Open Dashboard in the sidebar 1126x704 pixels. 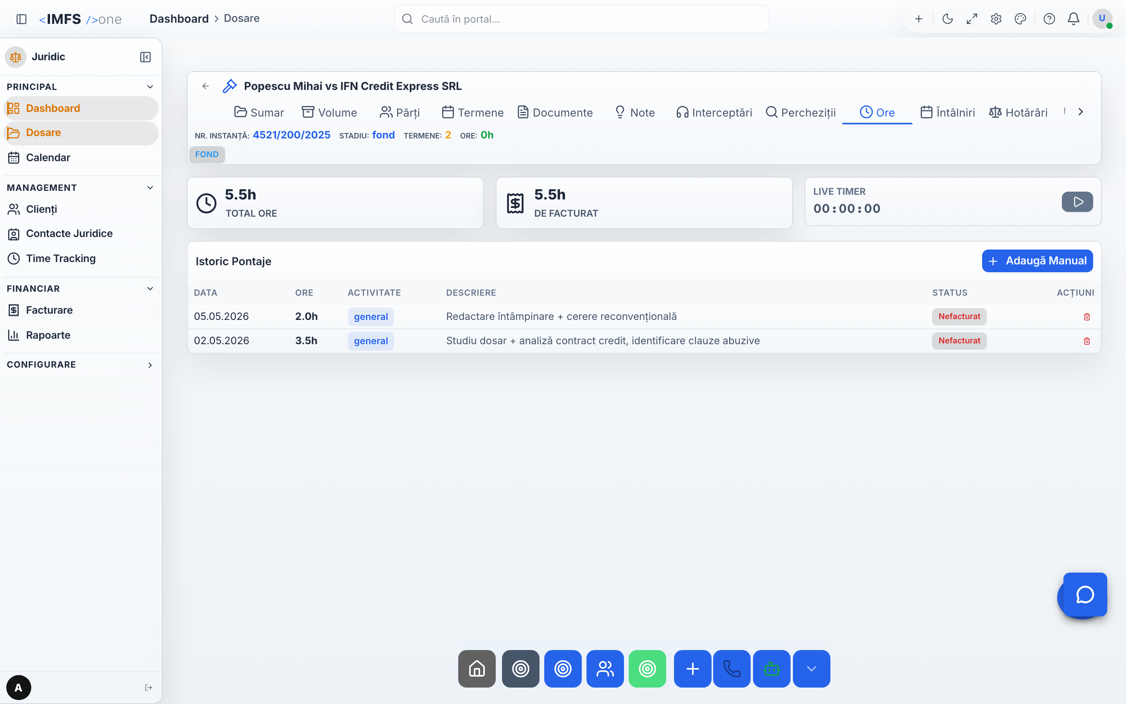[x=81, y=108]
